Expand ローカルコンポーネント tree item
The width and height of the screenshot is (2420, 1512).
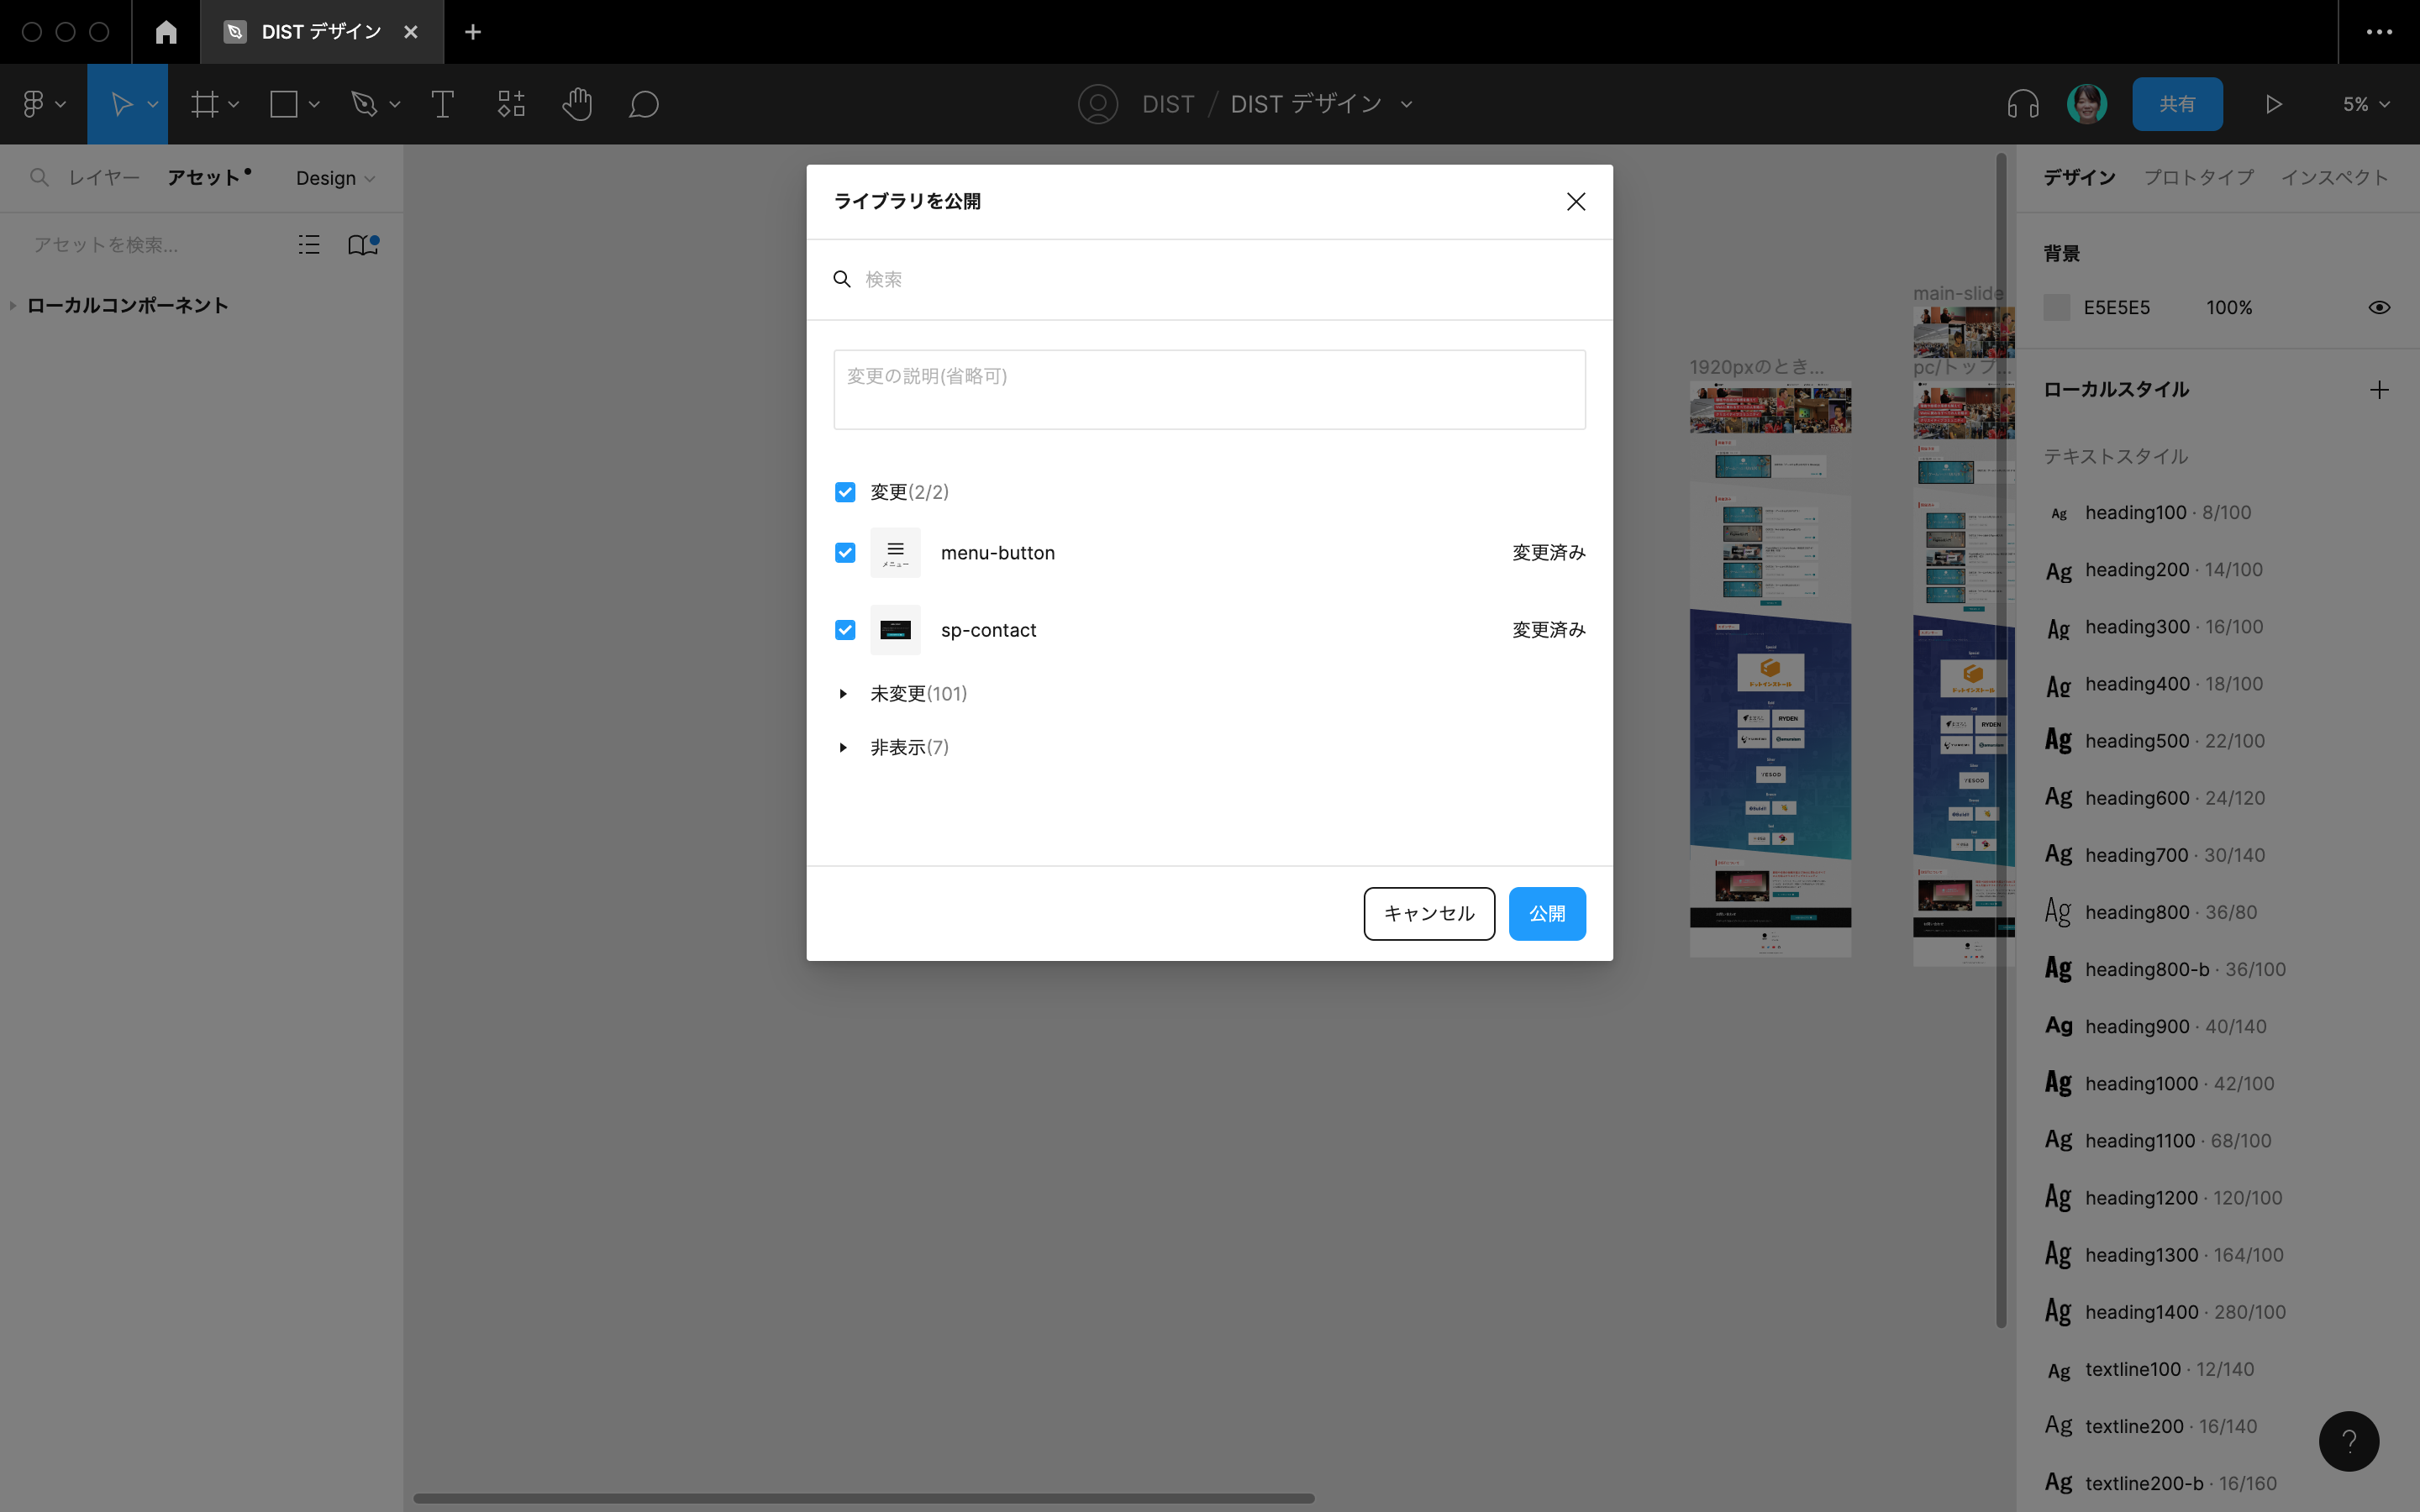point(12,305)
